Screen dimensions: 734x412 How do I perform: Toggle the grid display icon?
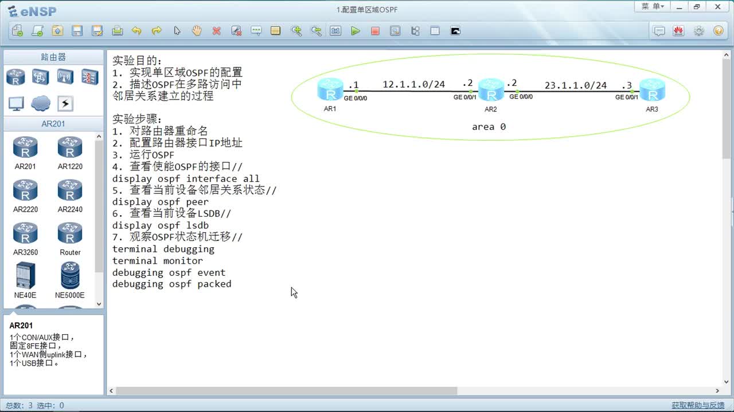(x=435, y=31)
